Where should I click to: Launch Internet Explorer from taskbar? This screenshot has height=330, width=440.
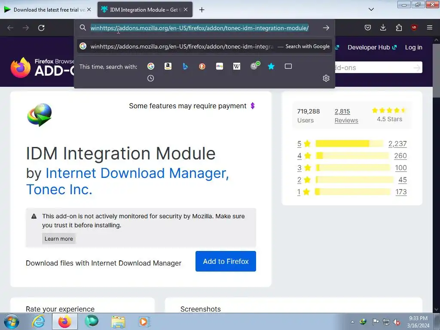38,322
